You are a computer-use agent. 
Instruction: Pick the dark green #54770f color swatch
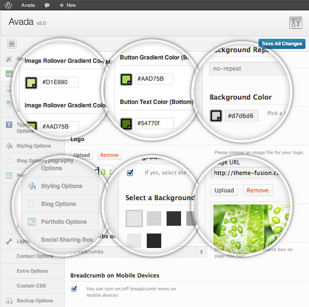(126, 123)
